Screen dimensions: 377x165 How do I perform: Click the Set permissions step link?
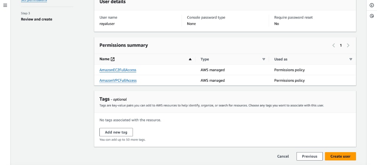pyautogui.click(x=34, y=1)
